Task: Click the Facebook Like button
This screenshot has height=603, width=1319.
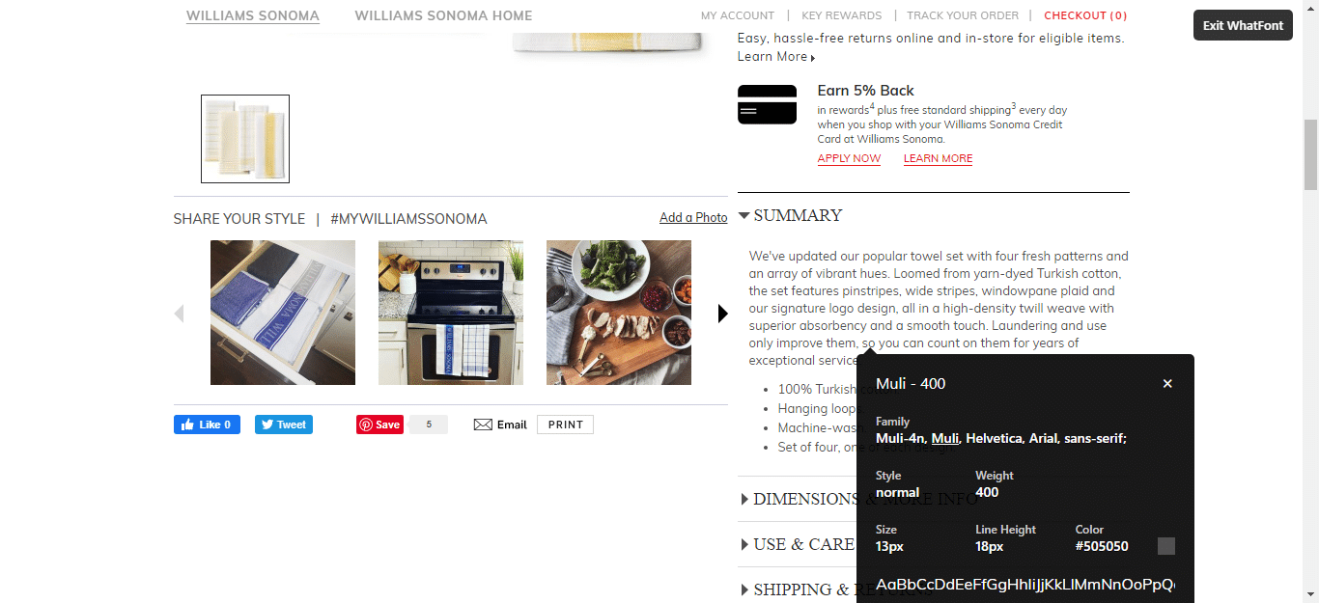Action: coord(207,425)
